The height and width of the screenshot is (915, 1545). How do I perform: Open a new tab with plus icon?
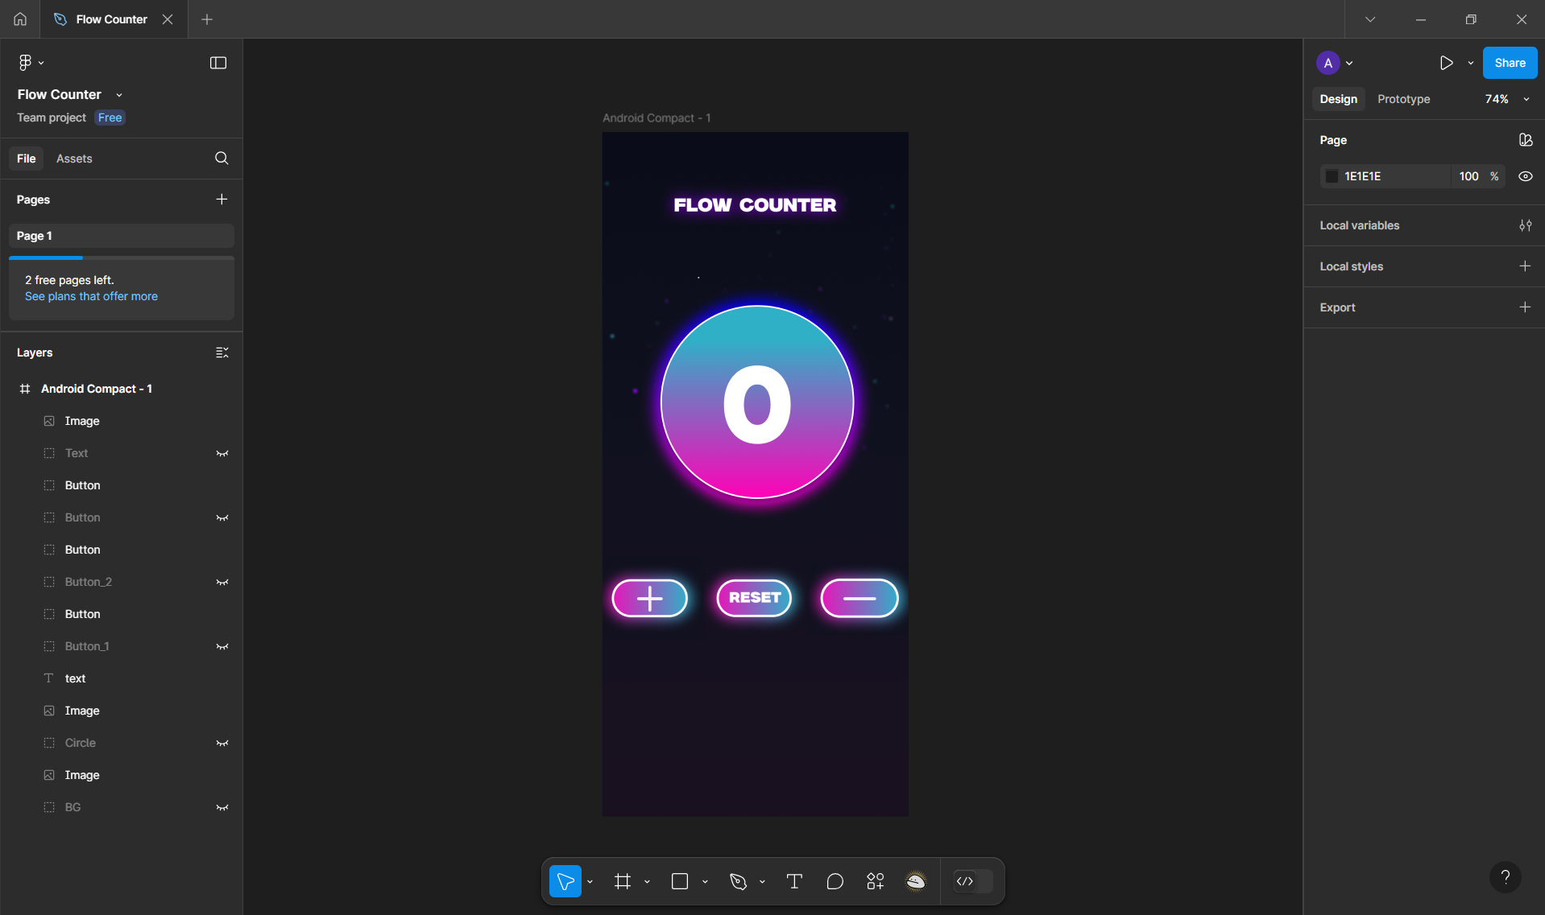pyautogui.click(x=207, y=19)
